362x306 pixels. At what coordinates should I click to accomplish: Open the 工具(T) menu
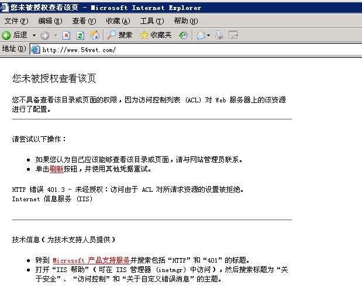coord(152,21)
